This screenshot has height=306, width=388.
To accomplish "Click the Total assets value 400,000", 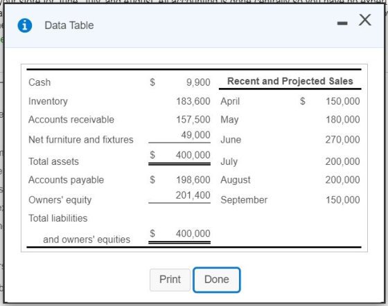I will pos(193,155).
